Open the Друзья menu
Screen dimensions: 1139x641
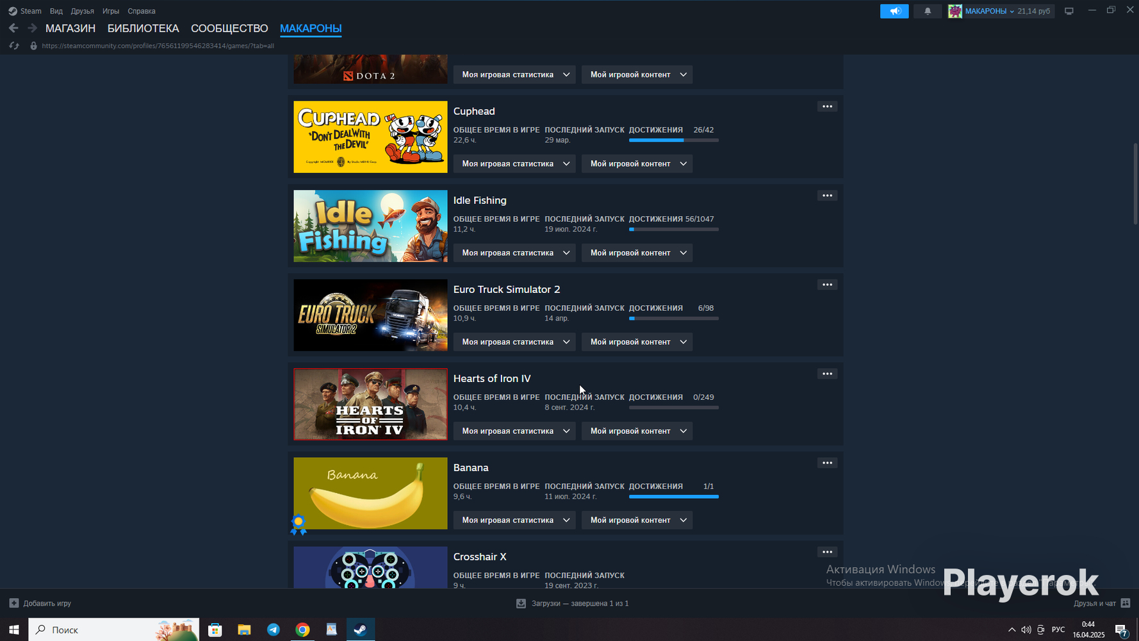pos(83,11)
